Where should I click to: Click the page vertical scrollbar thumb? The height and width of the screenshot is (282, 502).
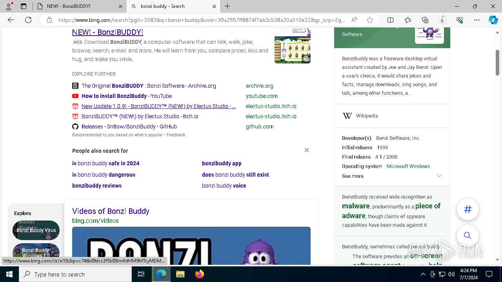click(498, 63)
